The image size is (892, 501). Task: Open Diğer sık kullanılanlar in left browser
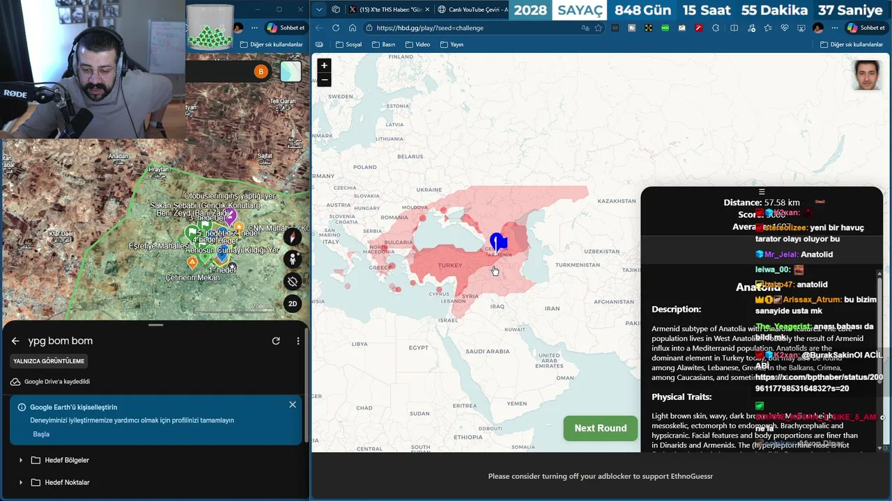[271, 45]
